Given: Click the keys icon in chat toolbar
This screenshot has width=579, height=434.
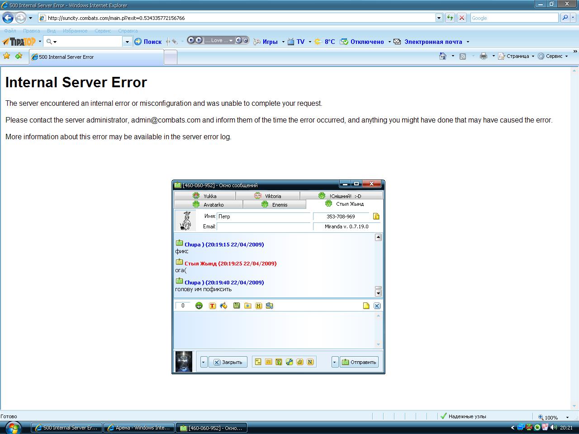Looking at the screenshot, I should coord(270,306).
